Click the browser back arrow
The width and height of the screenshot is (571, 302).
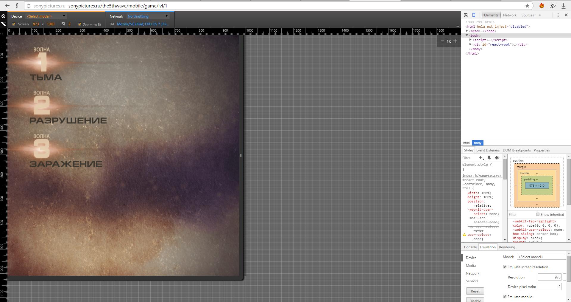coord(7,6)
